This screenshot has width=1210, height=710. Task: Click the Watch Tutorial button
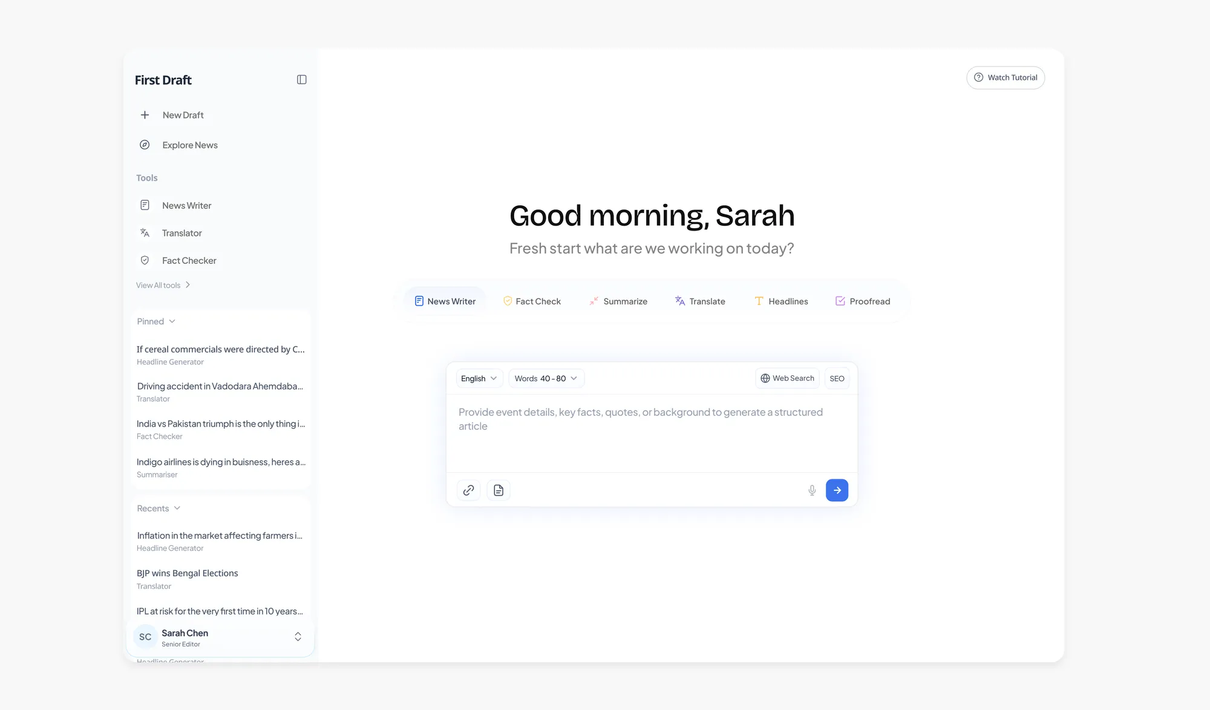point(1006,77)
